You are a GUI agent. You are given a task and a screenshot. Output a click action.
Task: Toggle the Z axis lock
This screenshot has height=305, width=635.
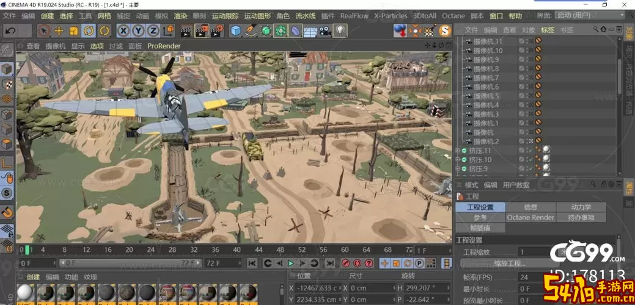click(x=153, y=30)
